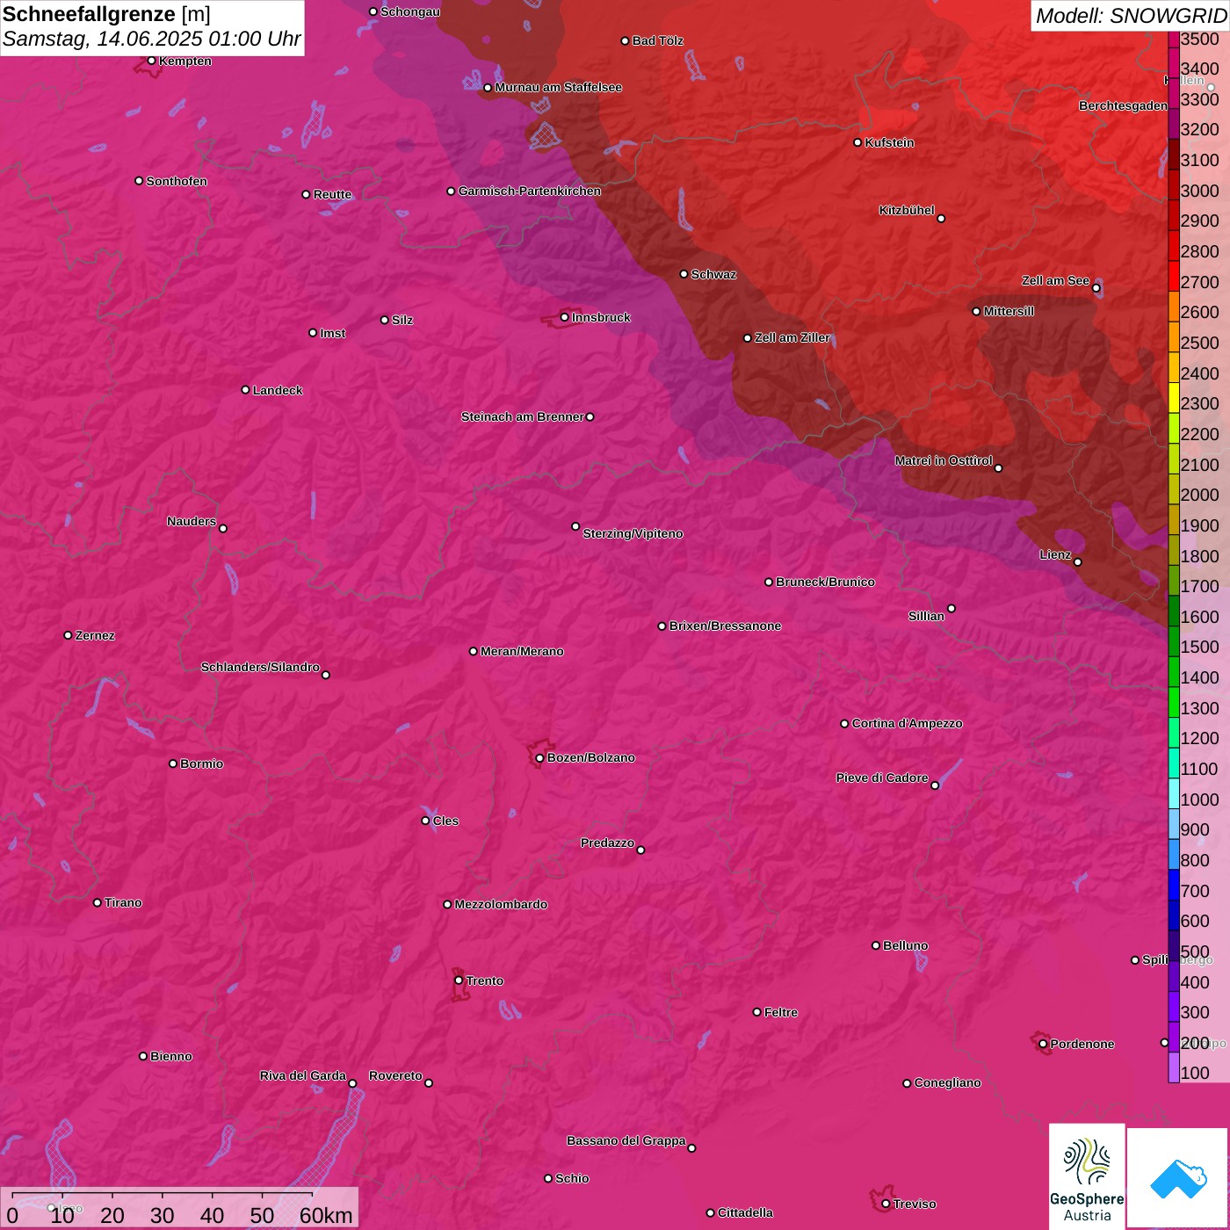Click the Kufstein location dot
The width and height of the screenshot is (1230, 1230).
pos(857,142)
